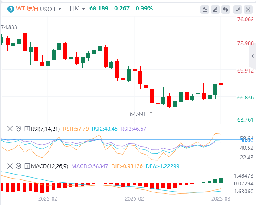Click the MACD:0.58347 value

(90, 166)
